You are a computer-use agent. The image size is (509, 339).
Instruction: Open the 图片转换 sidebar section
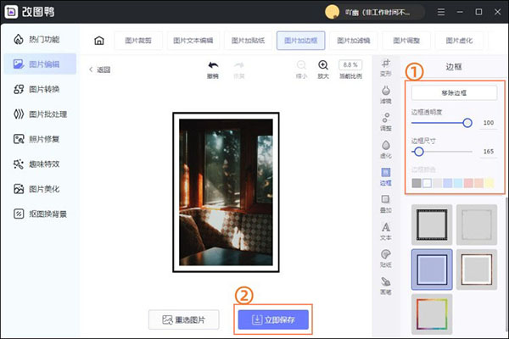click(x=42, y=89)
